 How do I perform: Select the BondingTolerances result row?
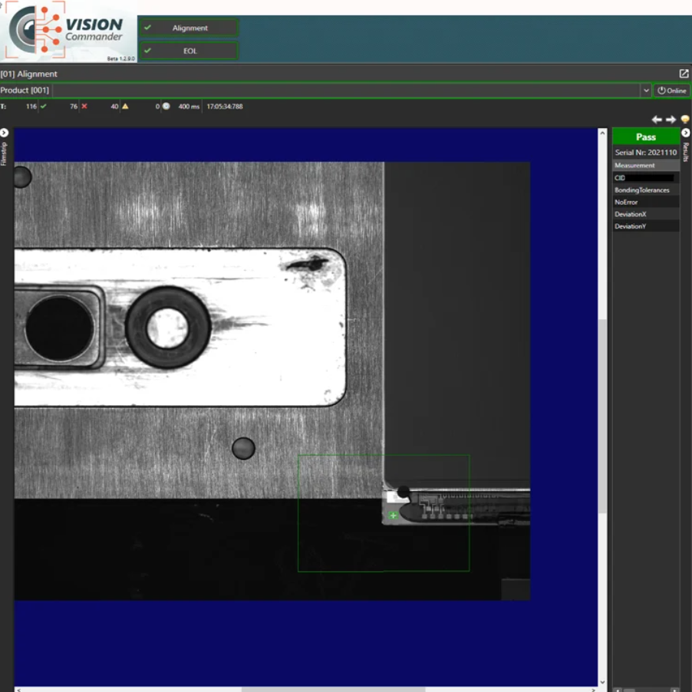(646, 189)
